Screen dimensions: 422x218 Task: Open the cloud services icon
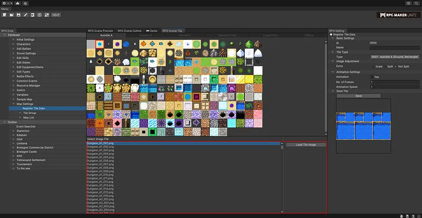17,3
